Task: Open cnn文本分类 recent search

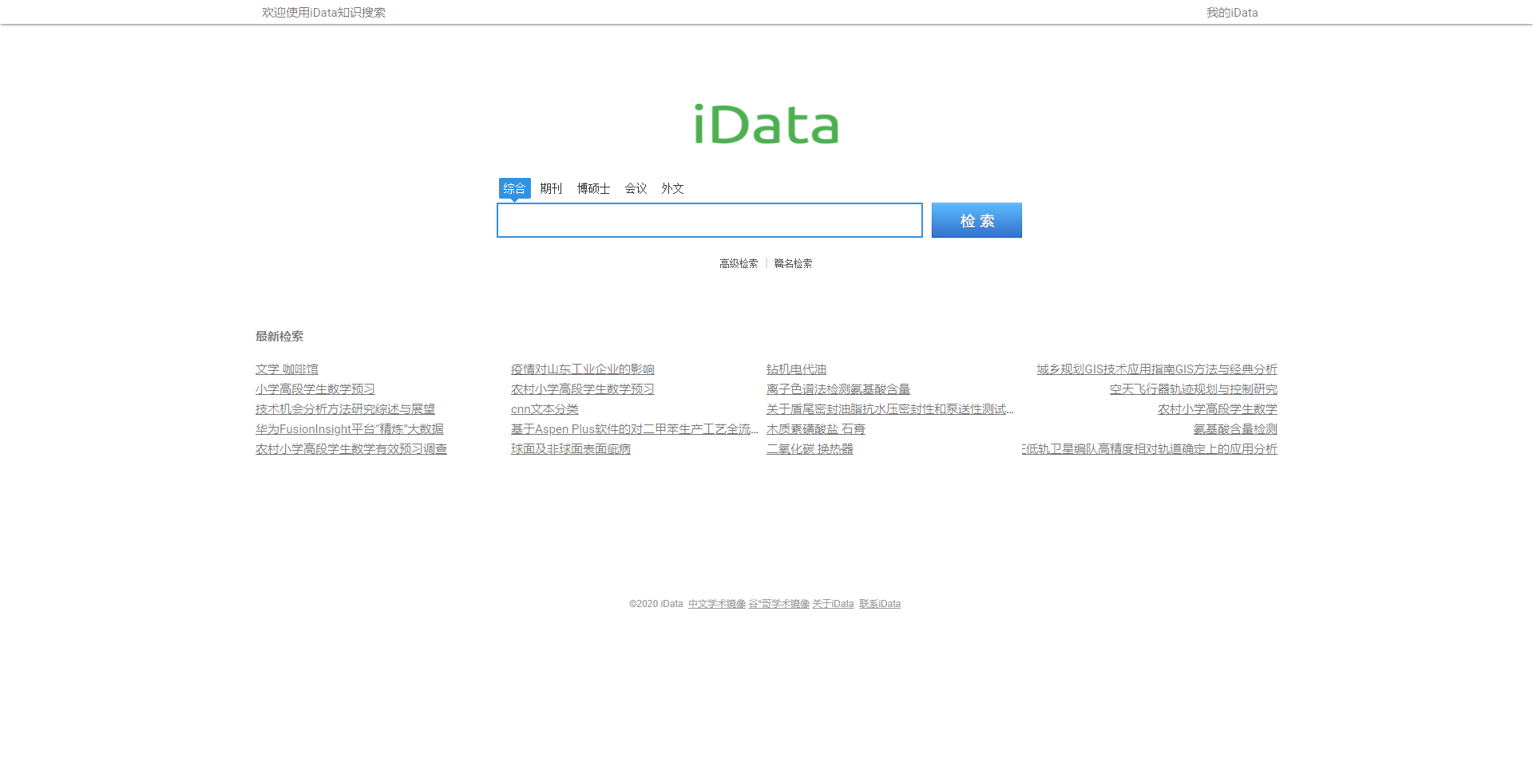Action: (x=545, y=409)
